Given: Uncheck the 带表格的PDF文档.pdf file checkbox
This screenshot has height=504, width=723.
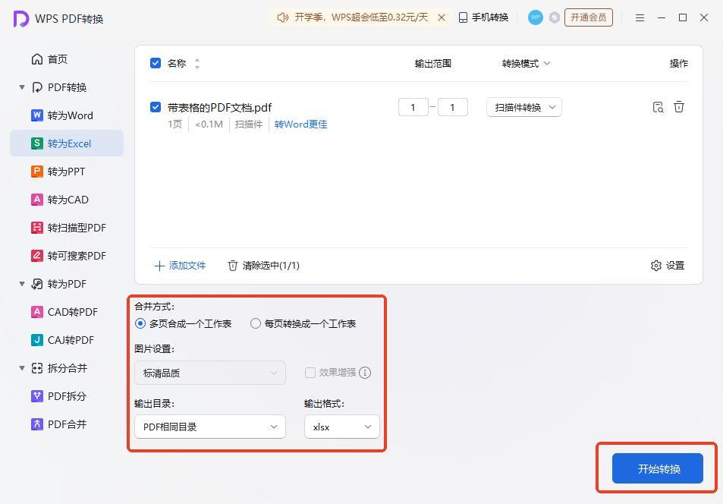Looking at the screenshot, I should (x=156, y=107).
